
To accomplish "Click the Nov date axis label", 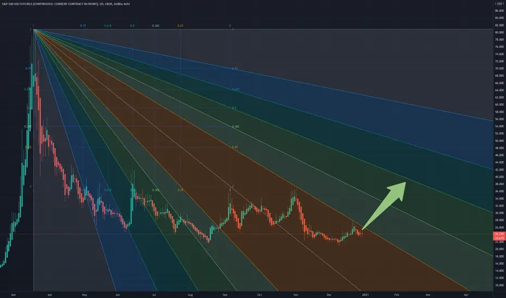I will click(x=296, y=295).
